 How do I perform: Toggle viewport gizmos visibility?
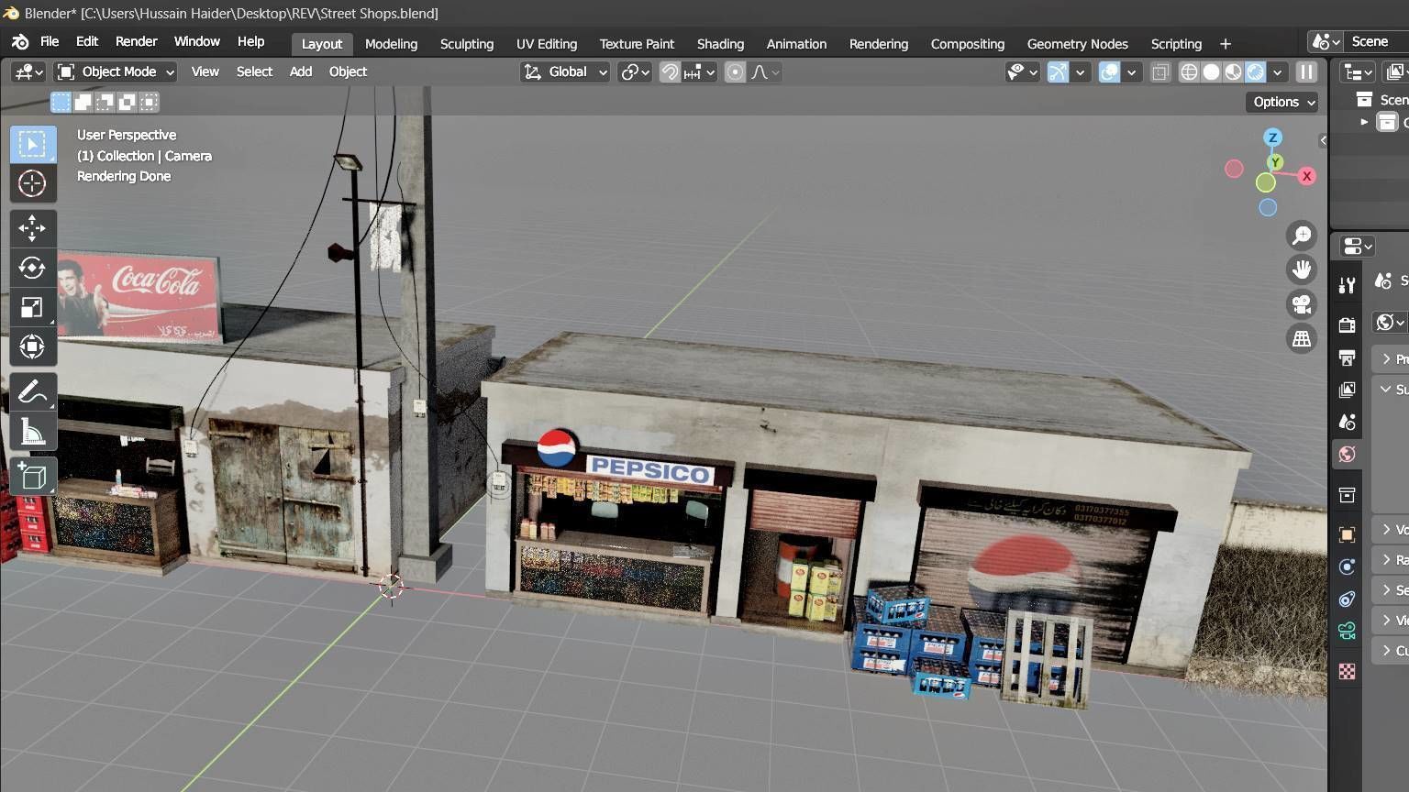1058,71
